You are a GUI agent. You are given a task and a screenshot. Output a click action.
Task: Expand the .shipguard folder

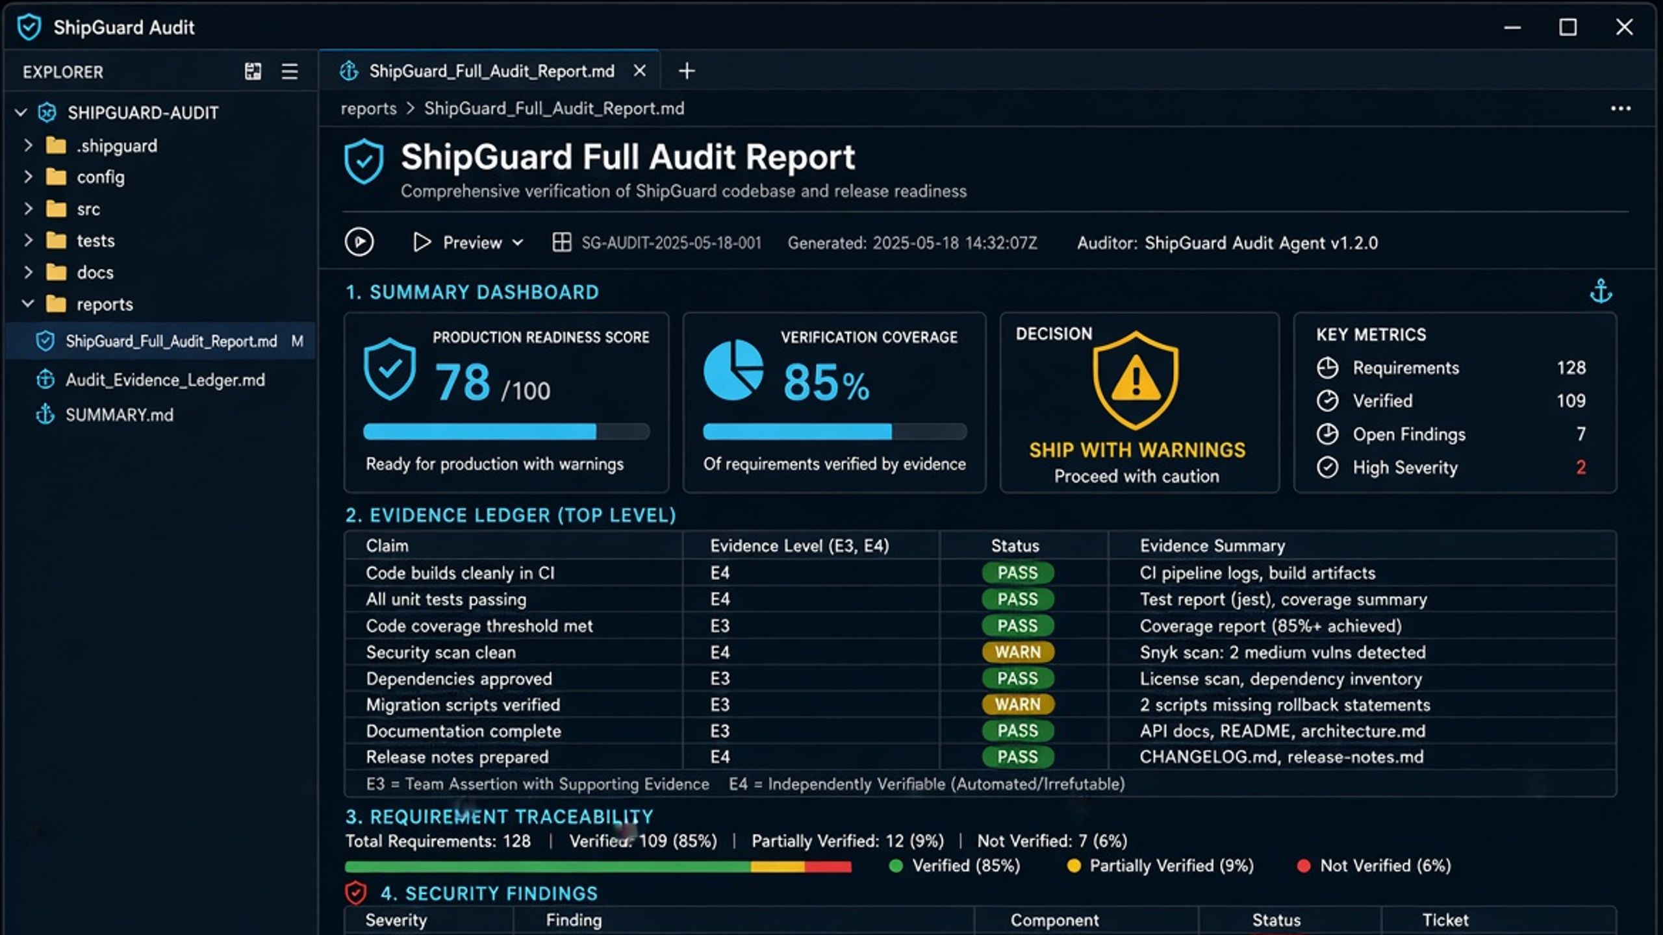[x=28, y=145]
